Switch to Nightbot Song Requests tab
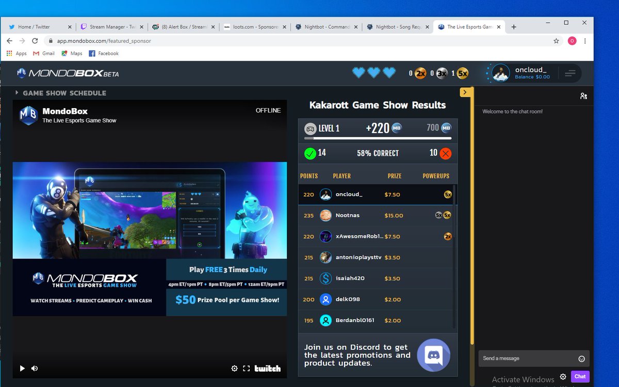The image size is (619, 387). click(x=398, y=27)
